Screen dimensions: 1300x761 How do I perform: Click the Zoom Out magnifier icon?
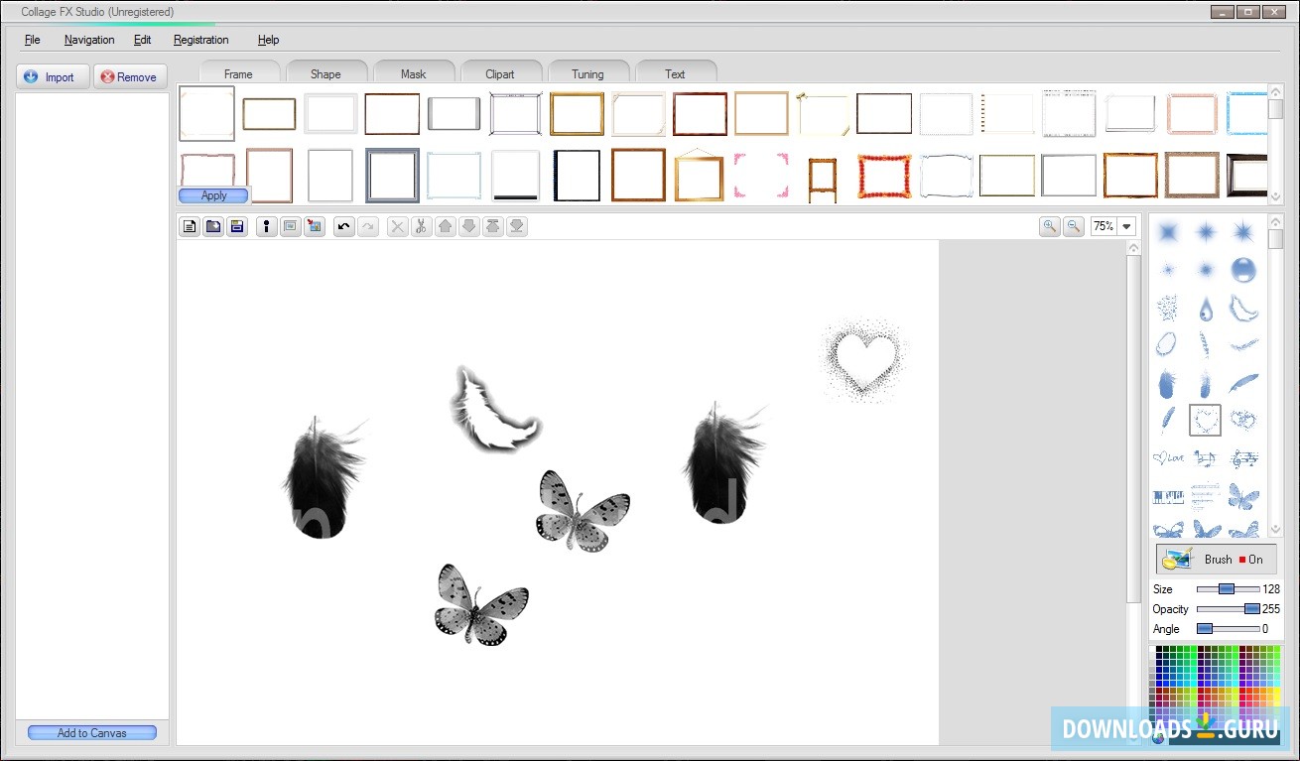(1074, 226)
